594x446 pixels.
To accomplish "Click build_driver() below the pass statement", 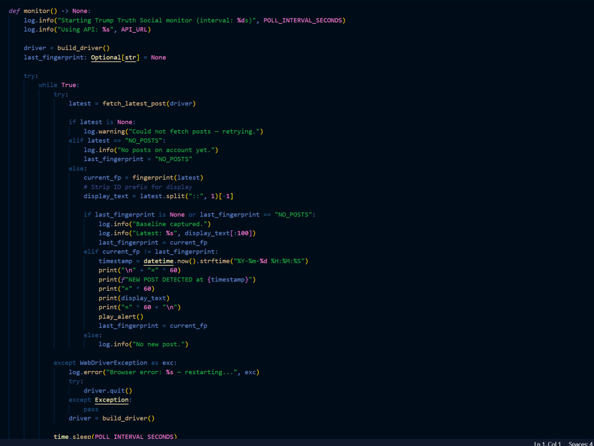I will coord(128,418).
